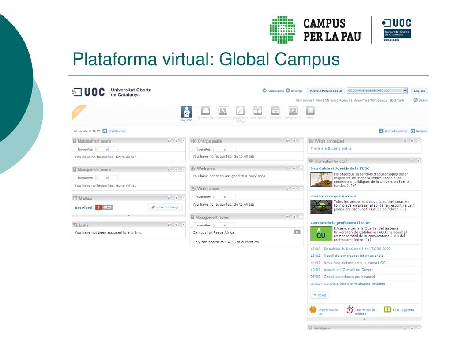Click the + news button
452x339 pixels.
320,295
